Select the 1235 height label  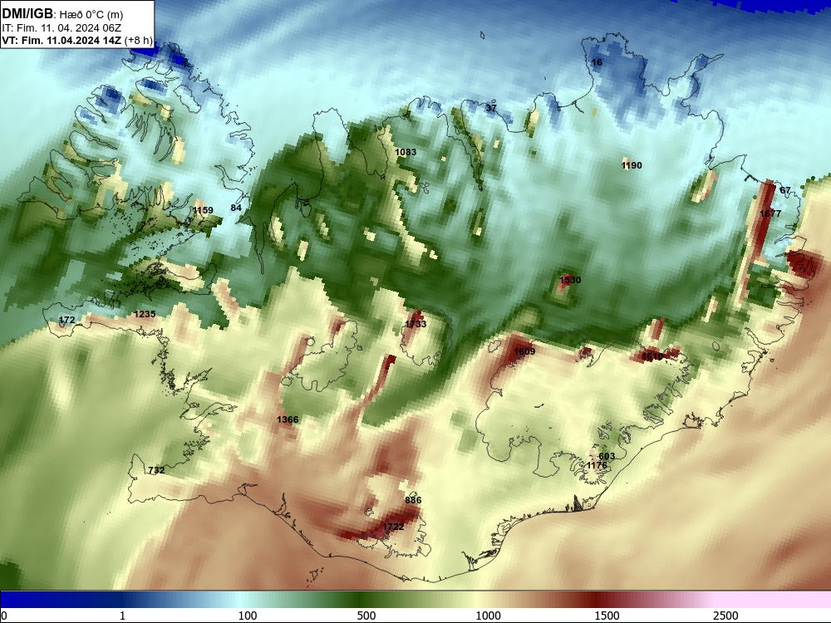click(x=145, y=314)
